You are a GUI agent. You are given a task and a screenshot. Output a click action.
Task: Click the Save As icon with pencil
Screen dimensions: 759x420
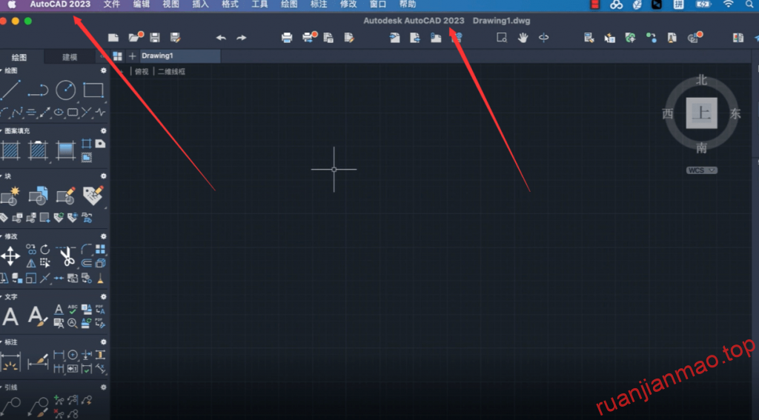tap(176, 38)
